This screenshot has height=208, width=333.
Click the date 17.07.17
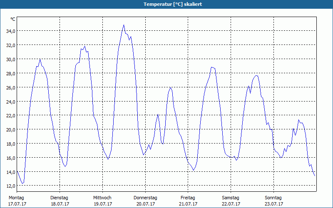(x=17, y=204)
